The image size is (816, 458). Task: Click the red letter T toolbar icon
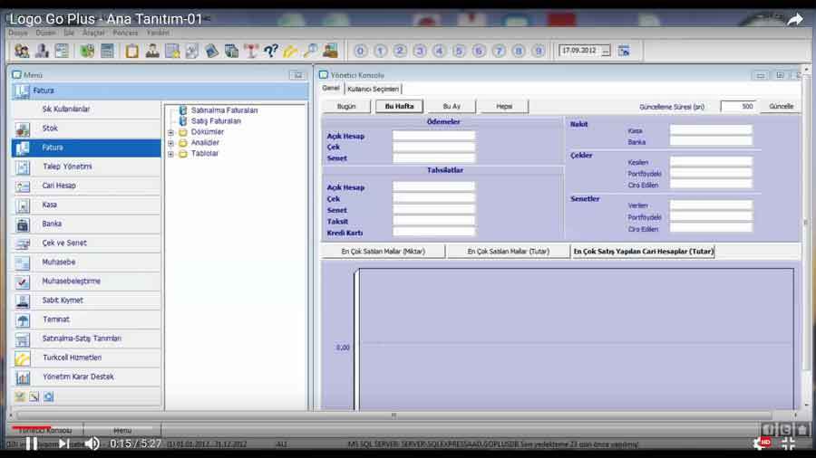pos(251,51)
